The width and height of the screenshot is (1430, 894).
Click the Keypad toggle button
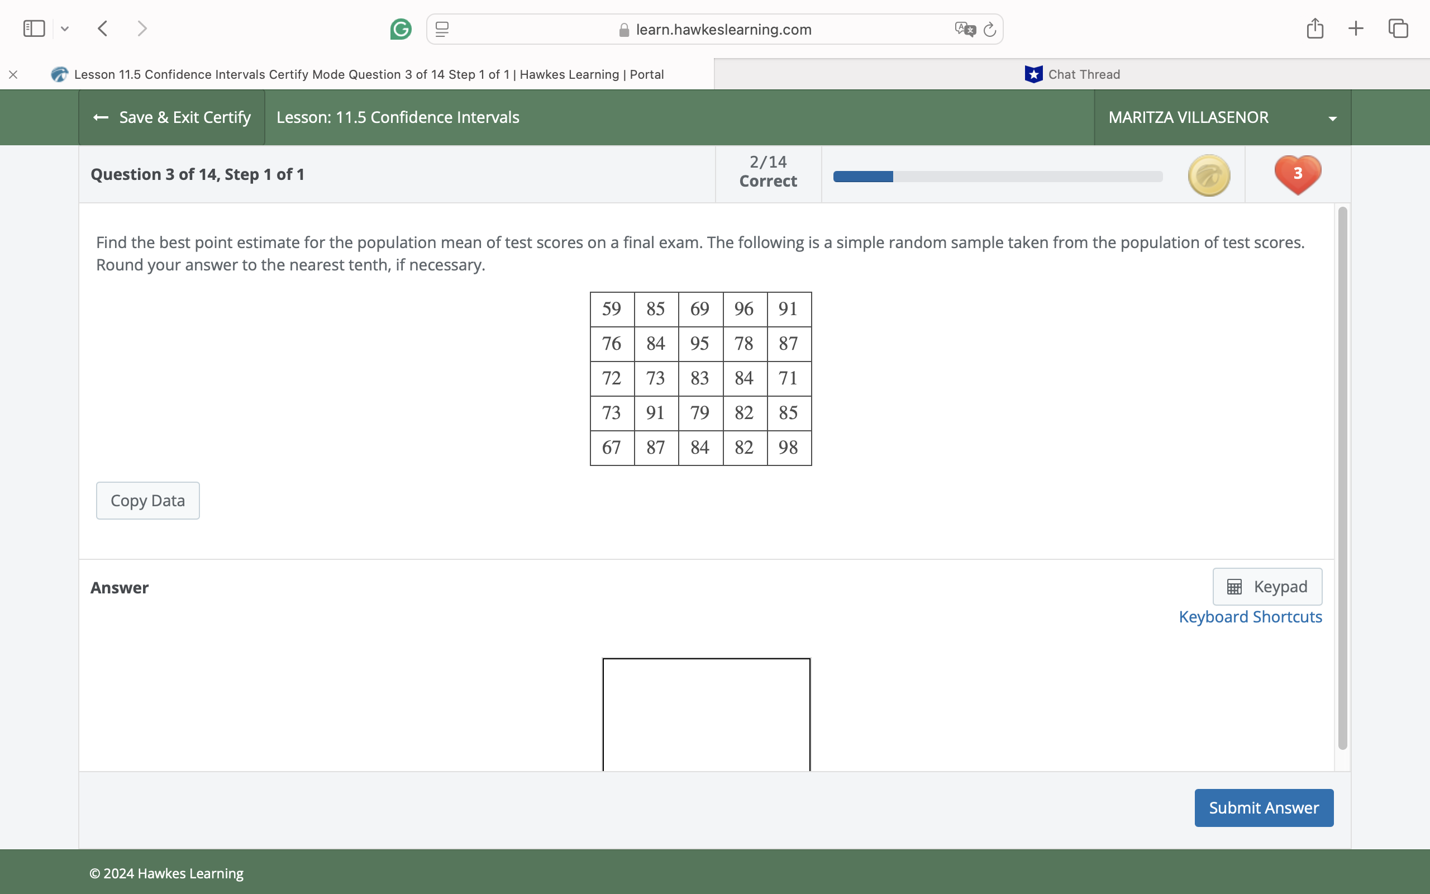tap(1267, 586)
